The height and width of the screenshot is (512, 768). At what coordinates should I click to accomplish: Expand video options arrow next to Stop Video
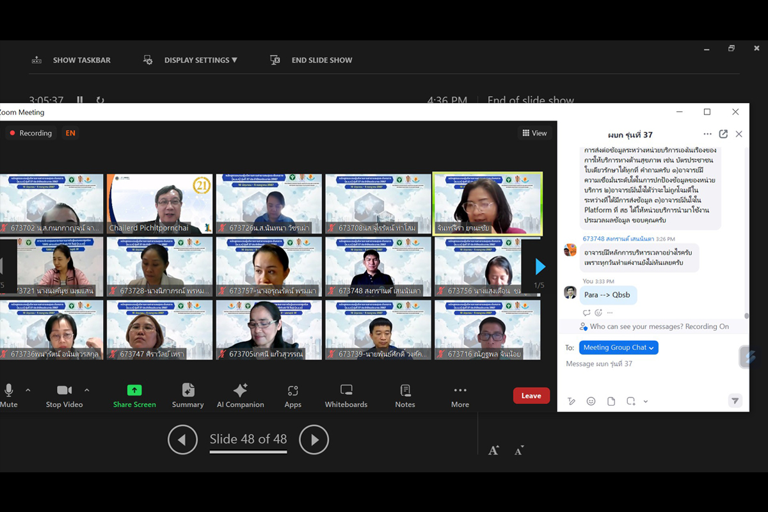(x=87, y=390)
